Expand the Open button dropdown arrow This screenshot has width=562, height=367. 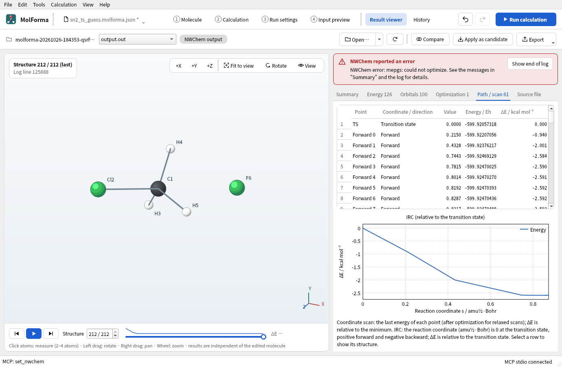[379, 39]
